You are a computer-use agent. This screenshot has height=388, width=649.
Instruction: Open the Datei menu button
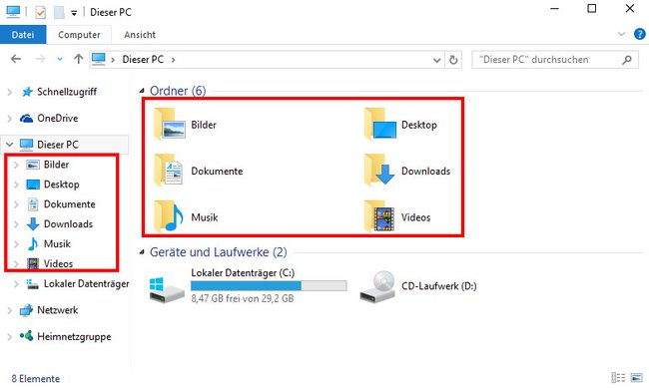click(x=23, y=35)
